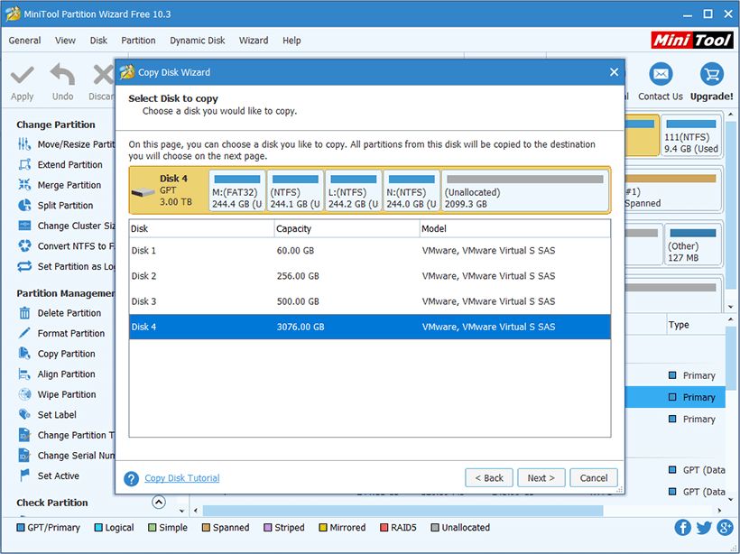740x554 pixels.
Task: Open the Help menu
Action: pos(291,41)
